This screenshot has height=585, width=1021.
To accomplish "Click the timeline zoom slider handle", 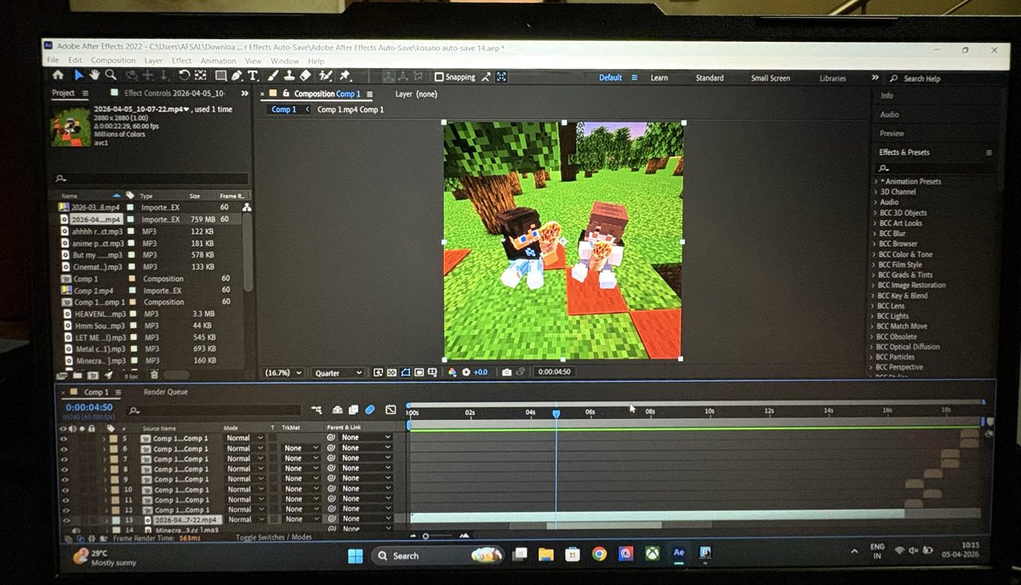I will (x=426, y=536).
